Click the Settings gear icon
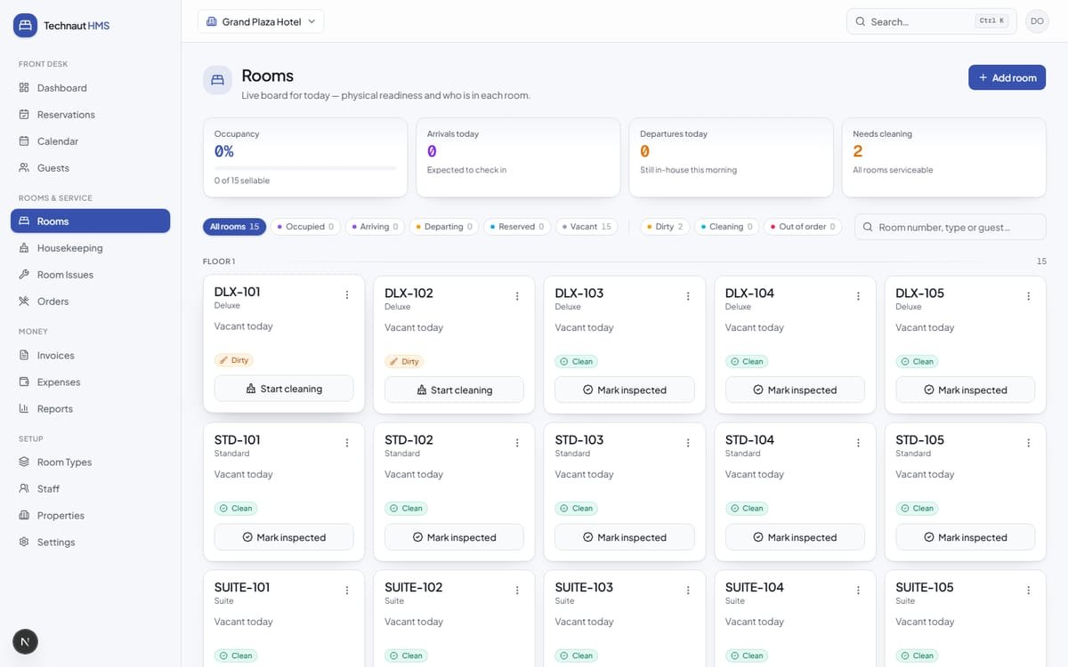The image size is (1068, 667). [24, 542]
